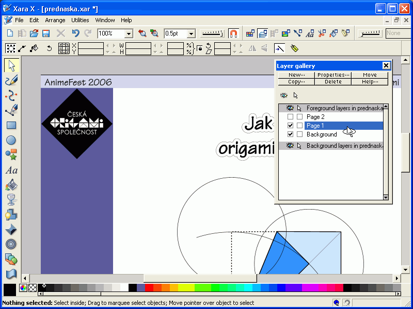Click New... in the Layer gallery

296,75
